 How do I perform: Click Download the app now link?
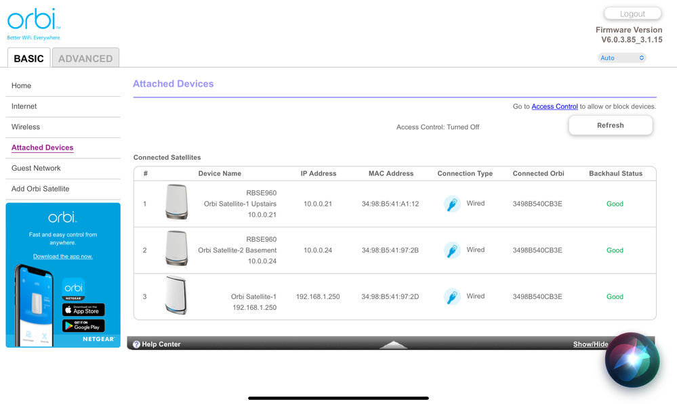click(63, 256)
